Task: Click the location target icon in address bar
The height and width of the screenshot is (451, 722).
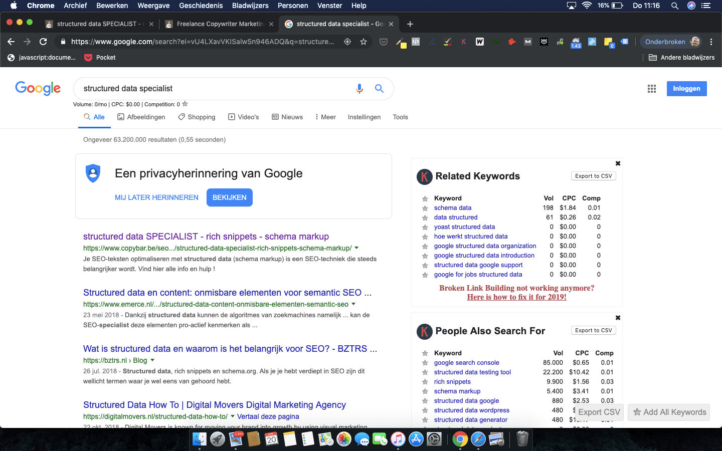Action: [347, 42]
